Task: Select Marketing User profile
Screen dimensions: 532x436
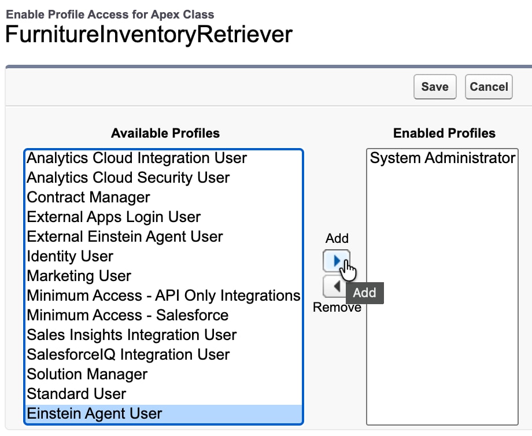Action: [x=164, y=276]
